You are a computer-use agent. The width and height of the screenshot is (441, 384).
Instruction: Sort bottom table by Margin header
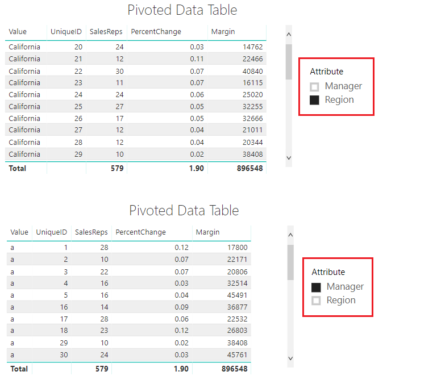click(x=208, y=232)
